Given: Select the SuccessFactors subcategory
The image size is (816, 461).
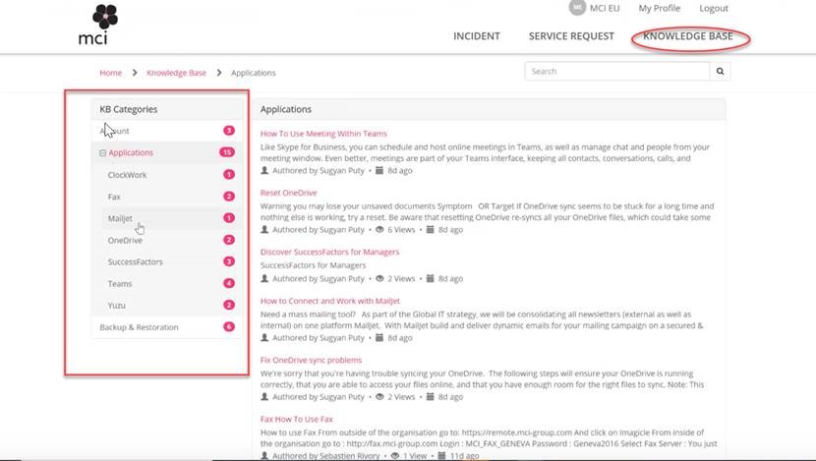Looking at the screenshot, I should coord(136,261).
